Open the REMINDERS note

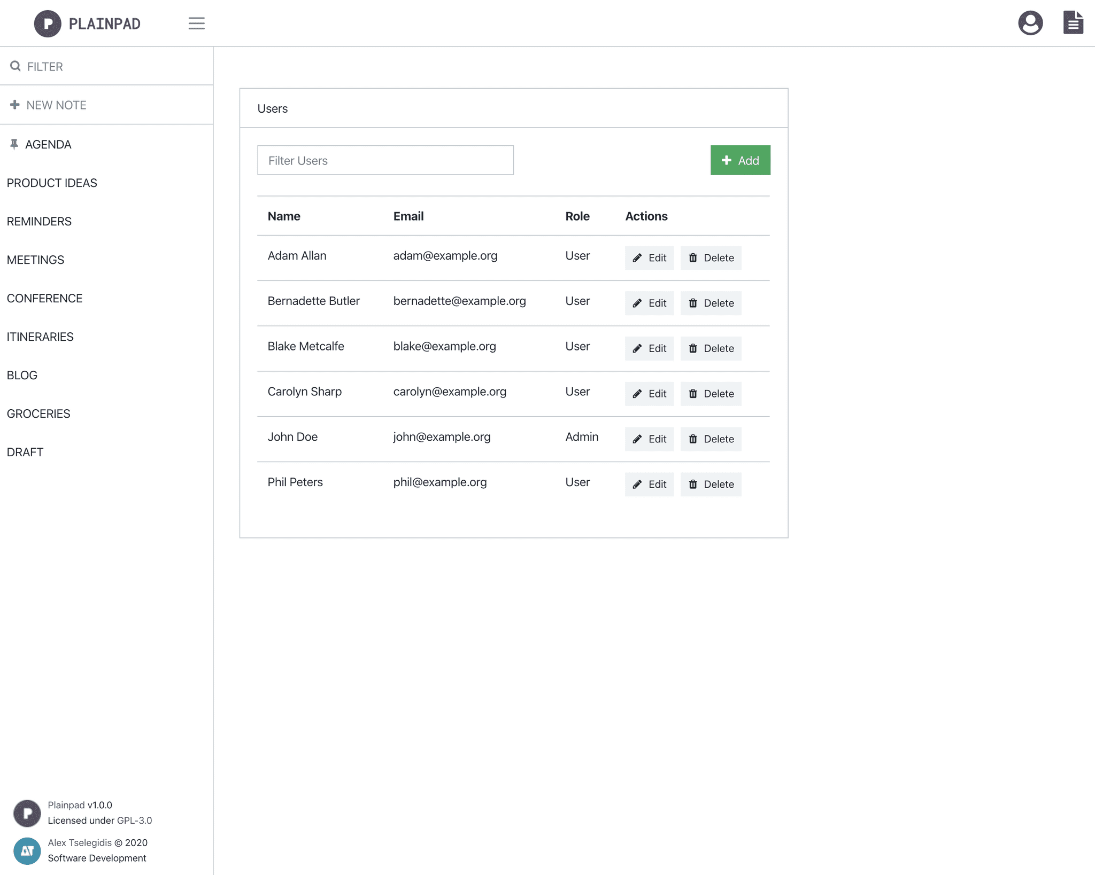[38, 222]
